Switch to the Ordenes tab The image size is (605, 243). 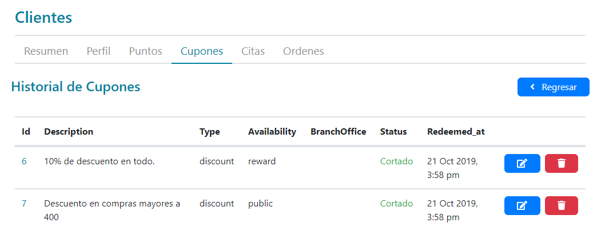tap(303, 51)
